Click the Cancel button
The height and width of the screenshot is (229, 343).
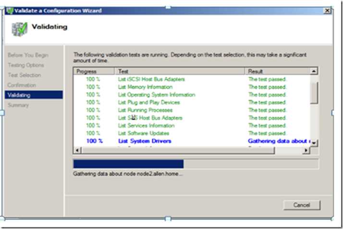pyautogui.click(x=302, y=205)
